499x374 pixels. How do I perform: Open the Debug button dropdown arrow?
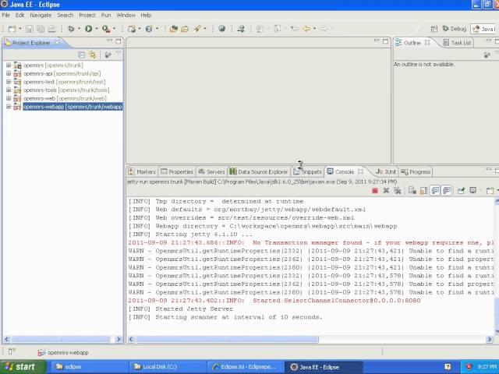(x=79, y=29)
